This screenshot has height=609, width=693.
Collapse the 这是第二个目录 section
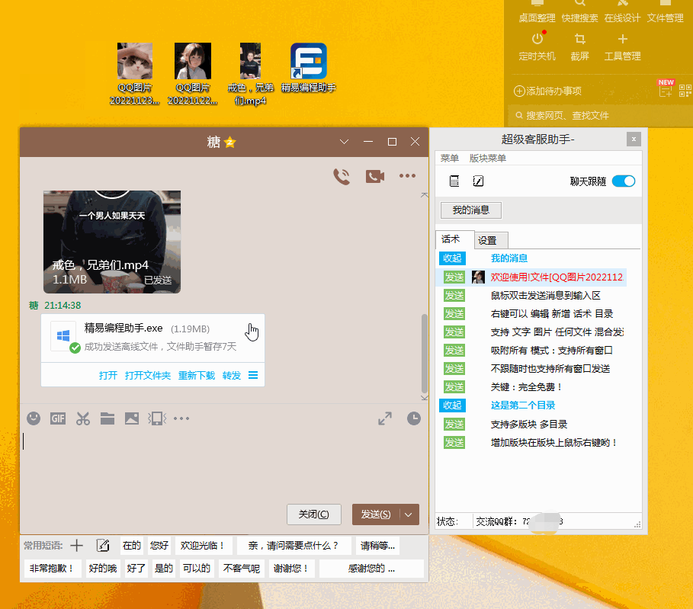[x=453, y=405]
